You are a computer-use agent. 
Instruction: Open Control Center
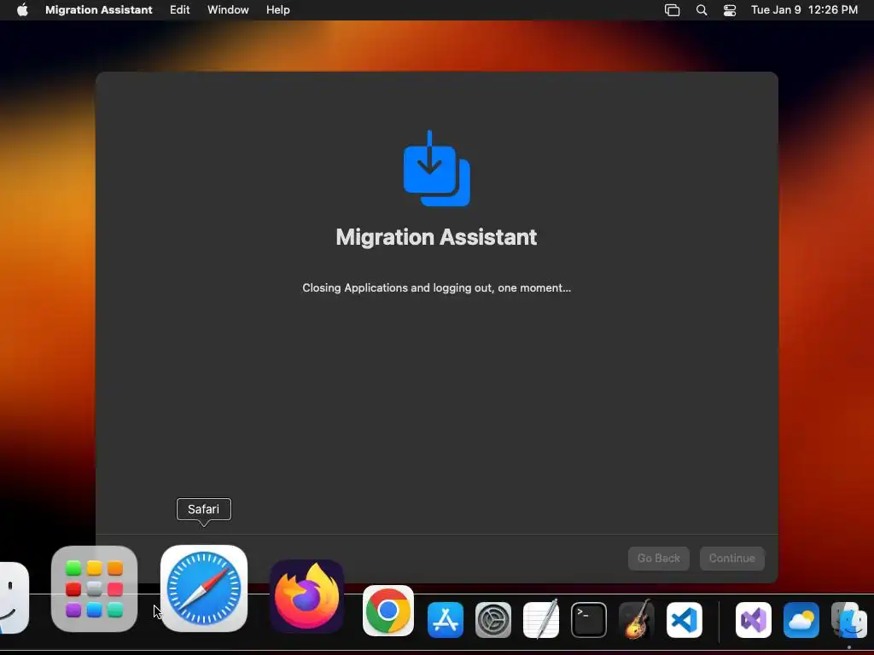coord(730,10)
